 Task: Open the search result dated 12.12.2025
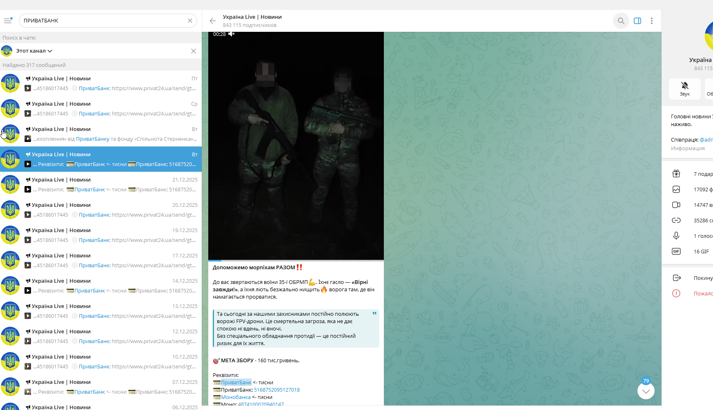click(101, 336)
